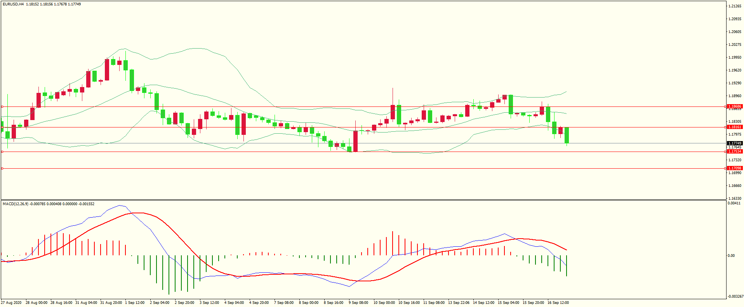This screenshot has height=307, width=744.
Task: Click the EURUSD,H4 chart title text
Action: click(x=13, y=4)
